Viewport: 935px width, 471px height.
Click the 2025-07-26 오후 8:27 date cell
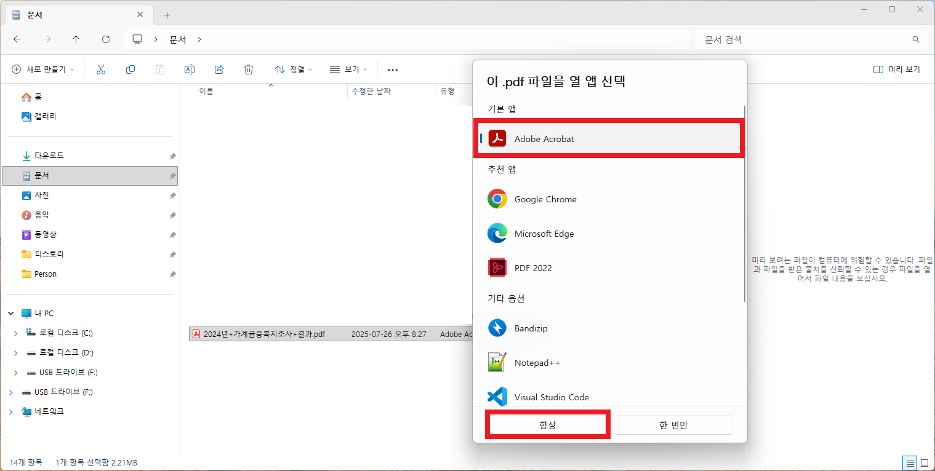coord(388,334)
